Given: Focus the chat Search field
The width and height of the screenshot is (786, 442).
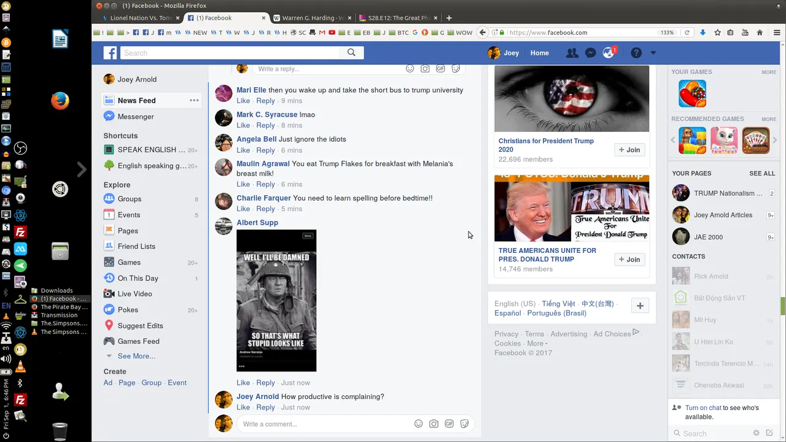Looking at the screenshot, I should (709, 433).
